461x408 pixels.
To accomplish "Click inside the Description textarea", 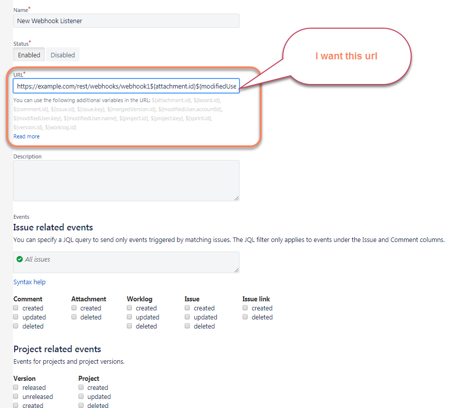I will point(126,180).
